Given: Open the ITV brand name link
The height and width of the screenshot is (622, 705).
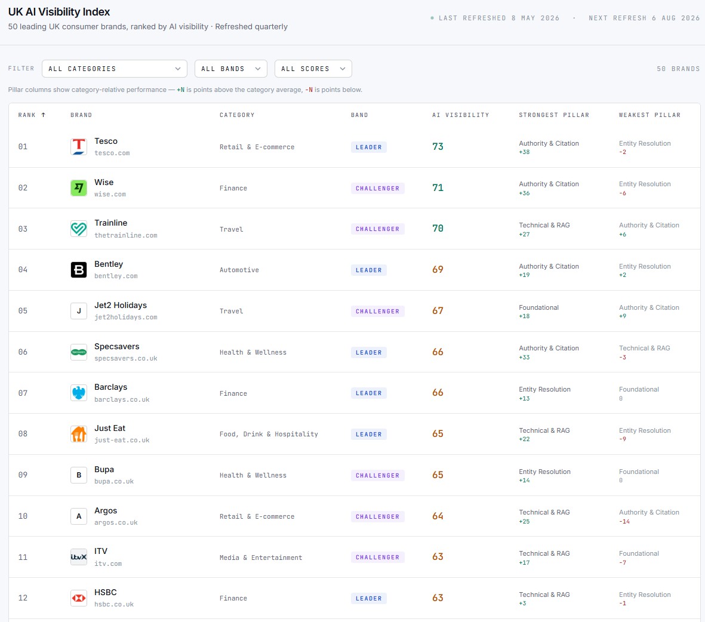Looking at the screenshot, I should click(x=101, y=552).
